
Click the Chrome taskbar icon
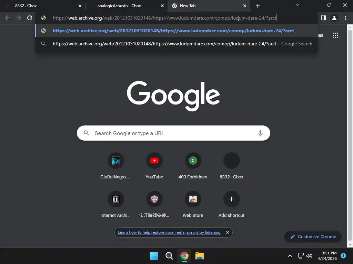point(184,256)
